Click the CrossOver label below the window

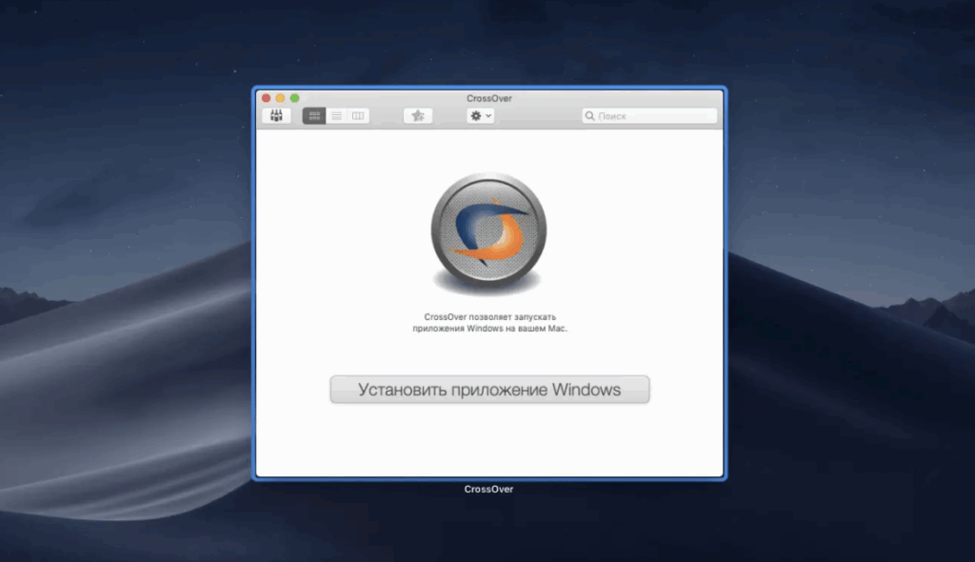pos(488,490)
